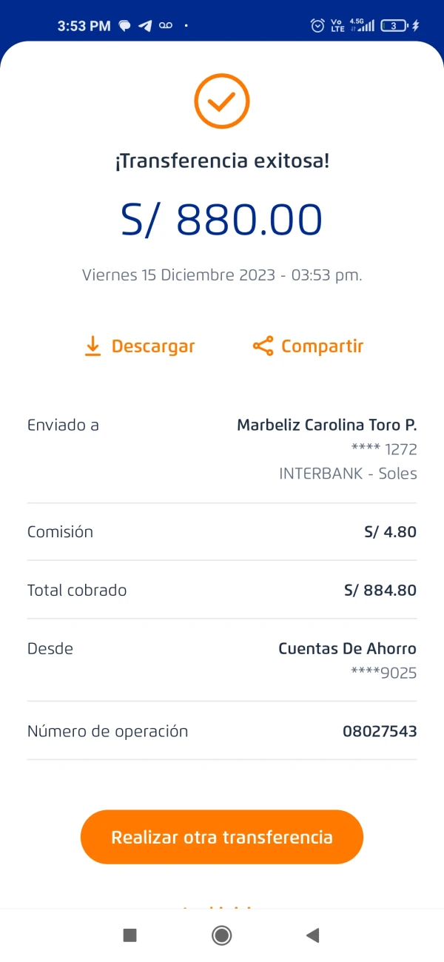Viewport: 444px width, 962px height.
Task: Tap the alarm clock status icon
Action: coord(317,26)
